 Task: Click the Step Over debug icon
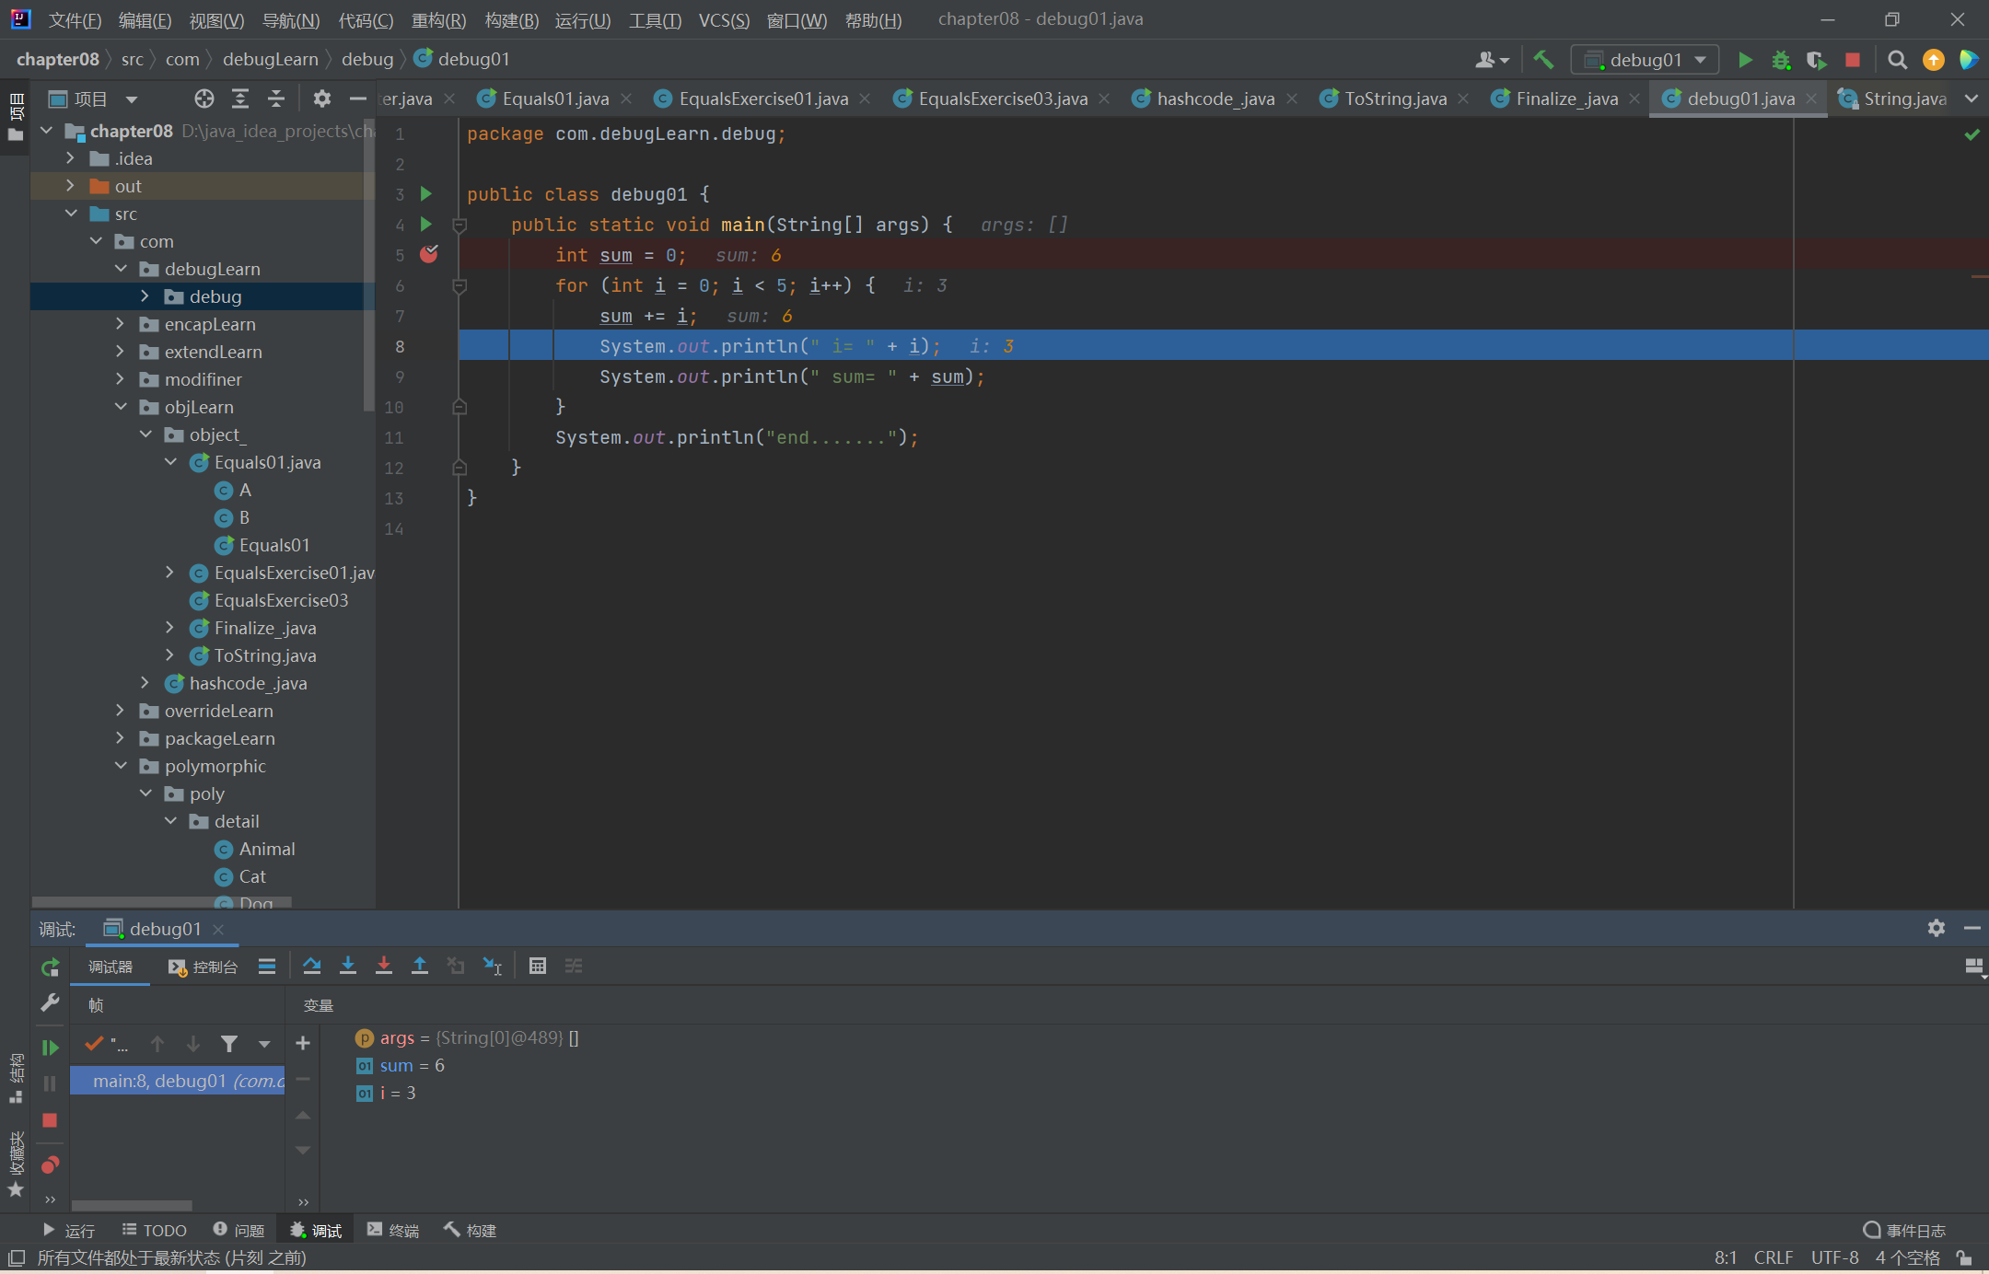311,966
